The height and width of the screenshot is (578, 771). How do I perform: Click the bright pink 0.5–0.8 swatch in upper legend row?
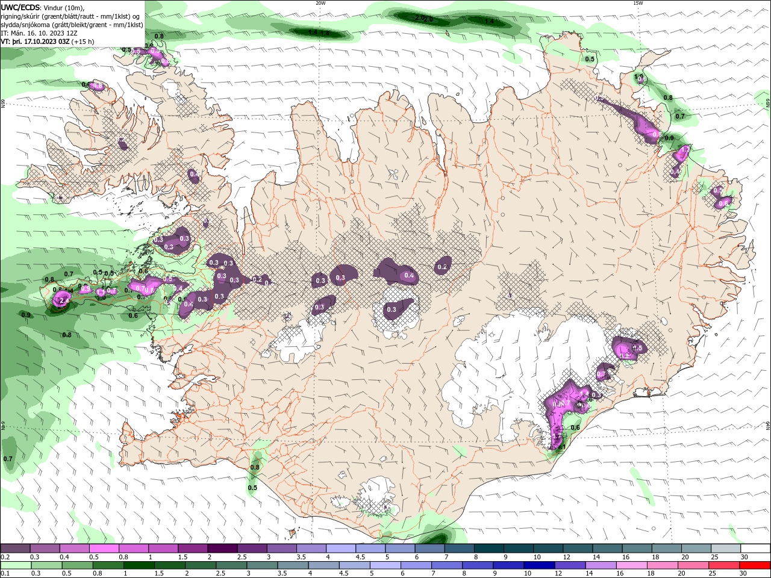pyautogui.click(x=104, y=548)
